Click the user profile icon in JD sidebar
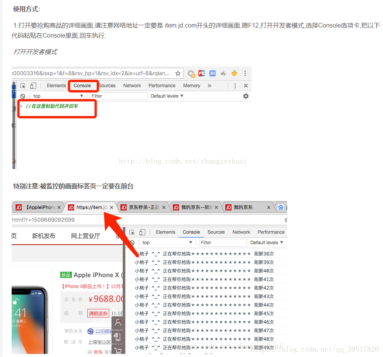383x357 pixels. point(118,323)
